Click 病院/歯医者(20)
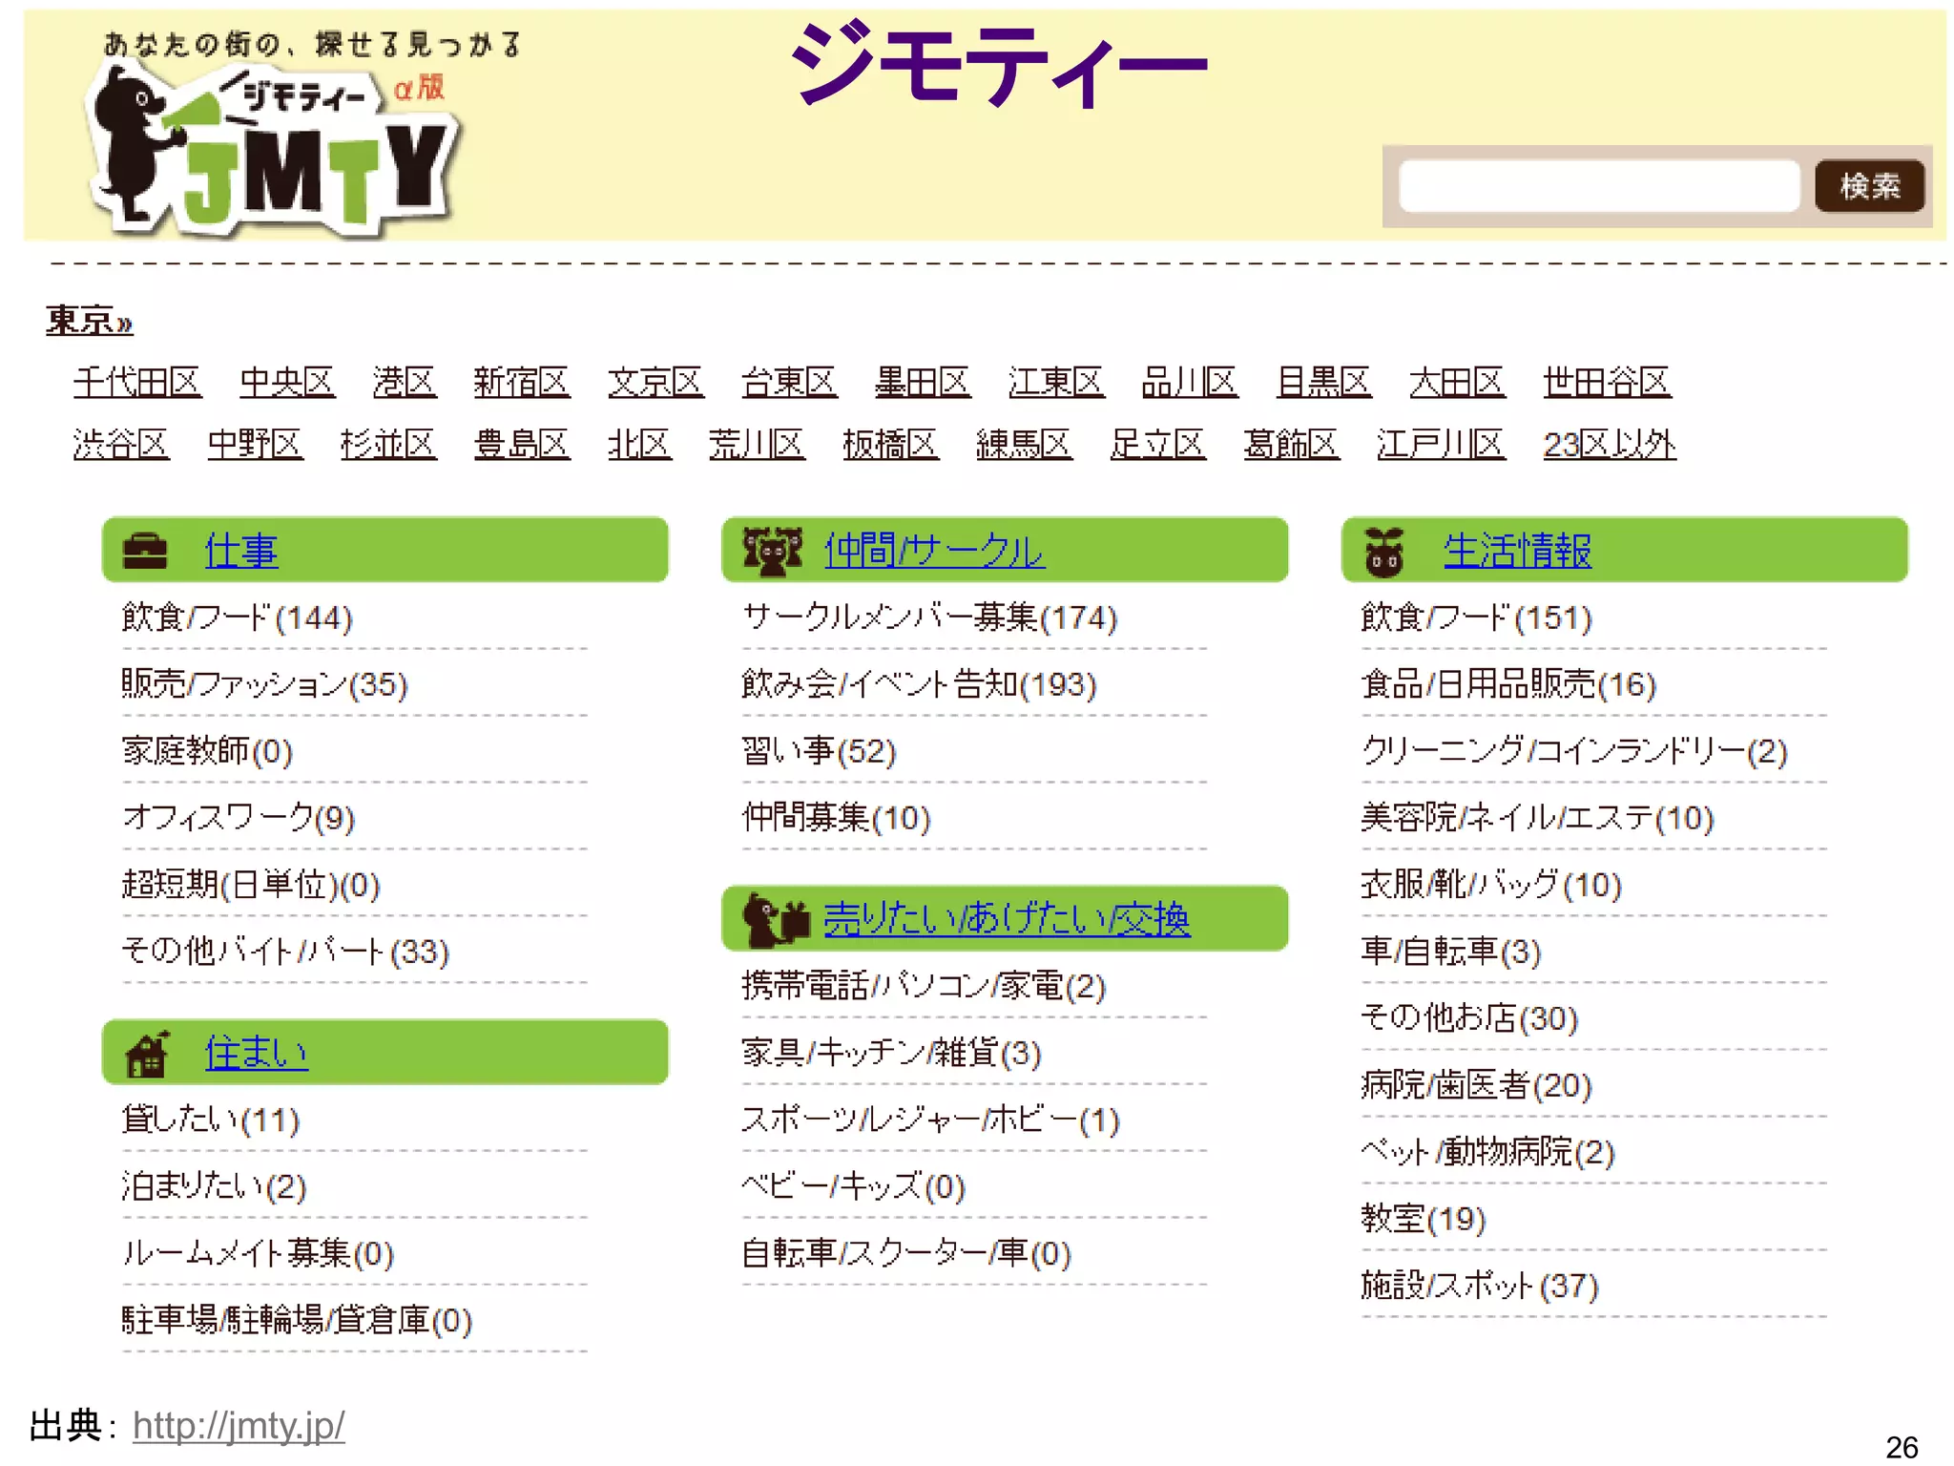This screenshot has width=1954, height=1466. (x=1476, y=1085)
